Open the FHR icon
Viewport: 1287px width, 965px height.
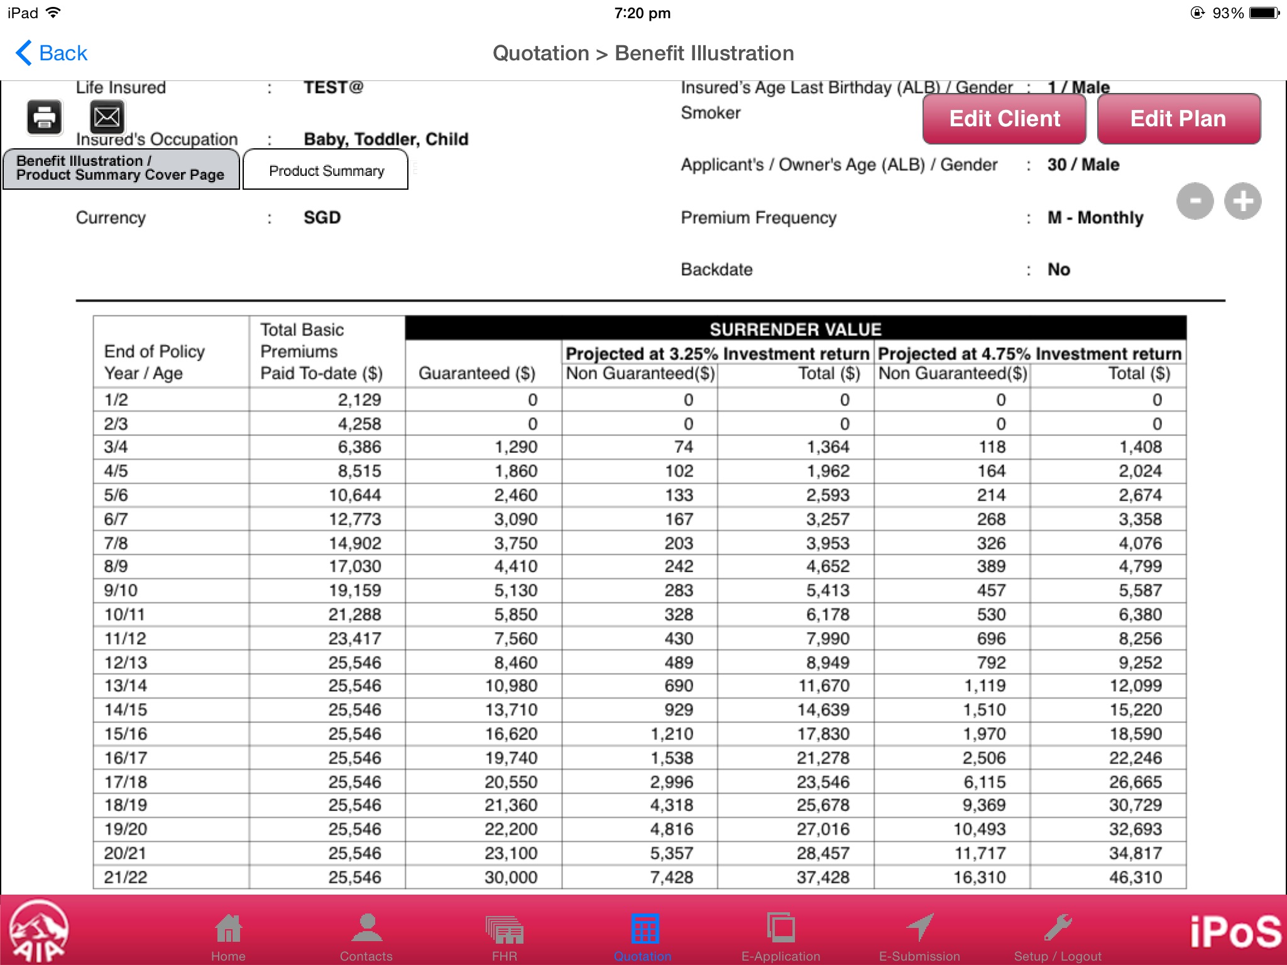(504, 930)
